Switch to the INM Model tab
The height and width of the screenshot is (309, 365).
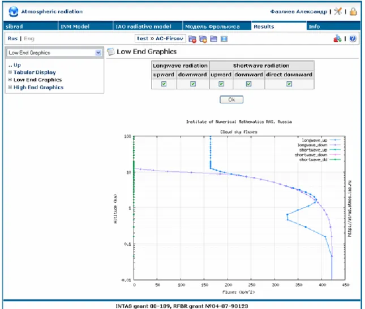tap(85, 26)
